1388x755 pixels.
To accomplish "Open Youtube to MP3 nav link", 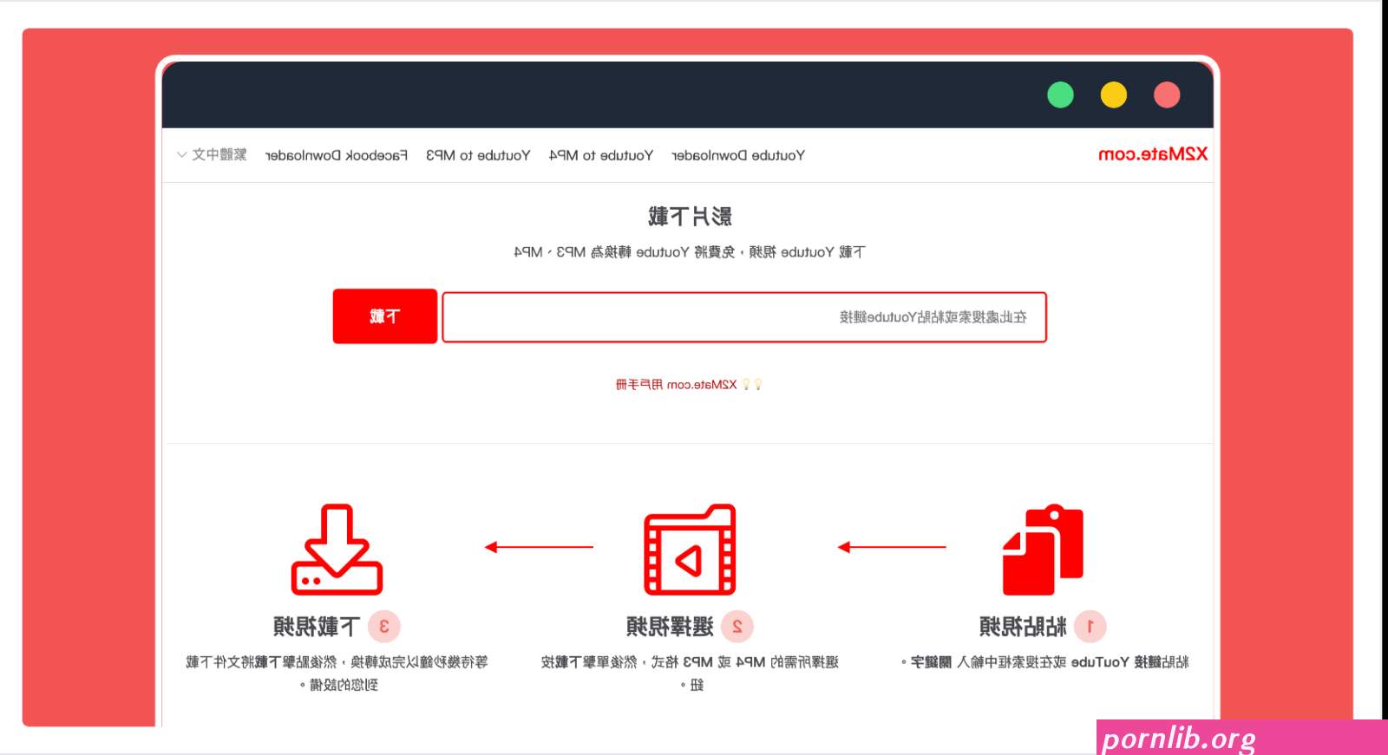I will click(x=478, y=156).
